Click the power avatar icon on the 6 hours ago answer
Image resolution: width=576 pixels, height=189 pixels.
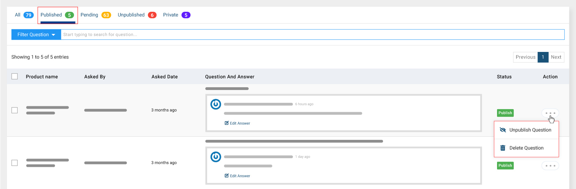216,104
